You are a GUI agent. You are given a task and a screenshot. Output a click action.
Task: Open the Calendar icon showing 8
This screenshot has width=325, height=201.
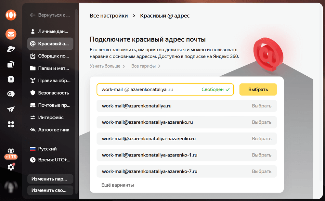[x=11, y=79]
